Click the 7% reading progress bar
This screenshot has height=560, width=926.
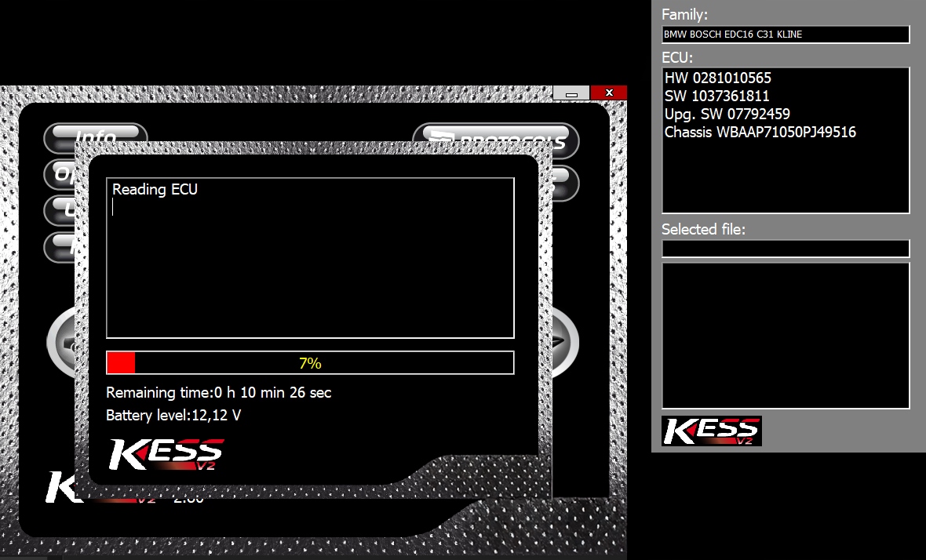tap(310, 363)
